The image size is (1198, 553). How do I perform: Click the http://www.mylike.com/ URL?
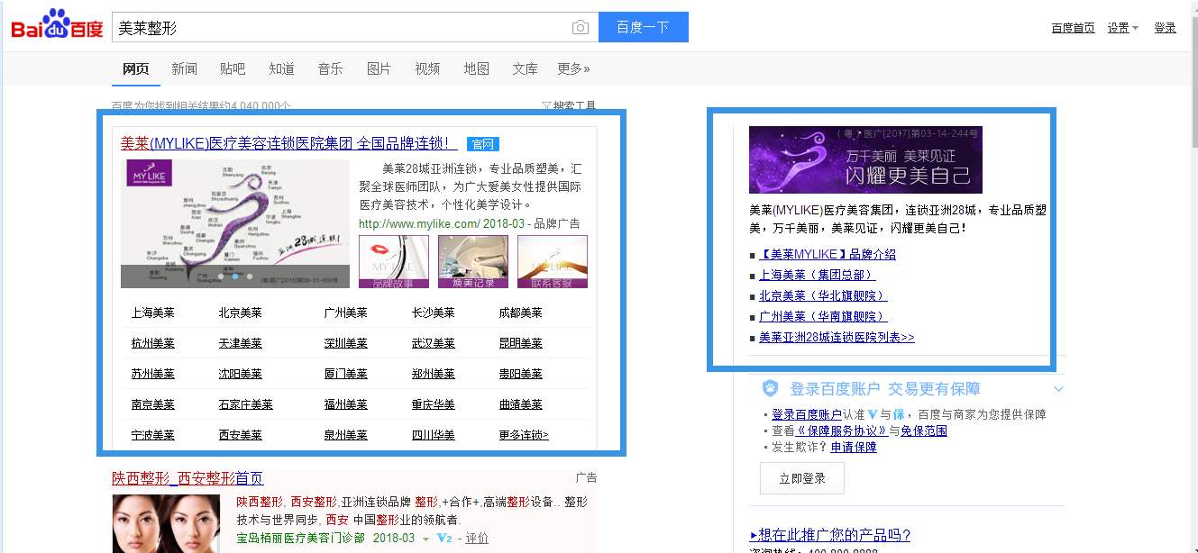419,223
